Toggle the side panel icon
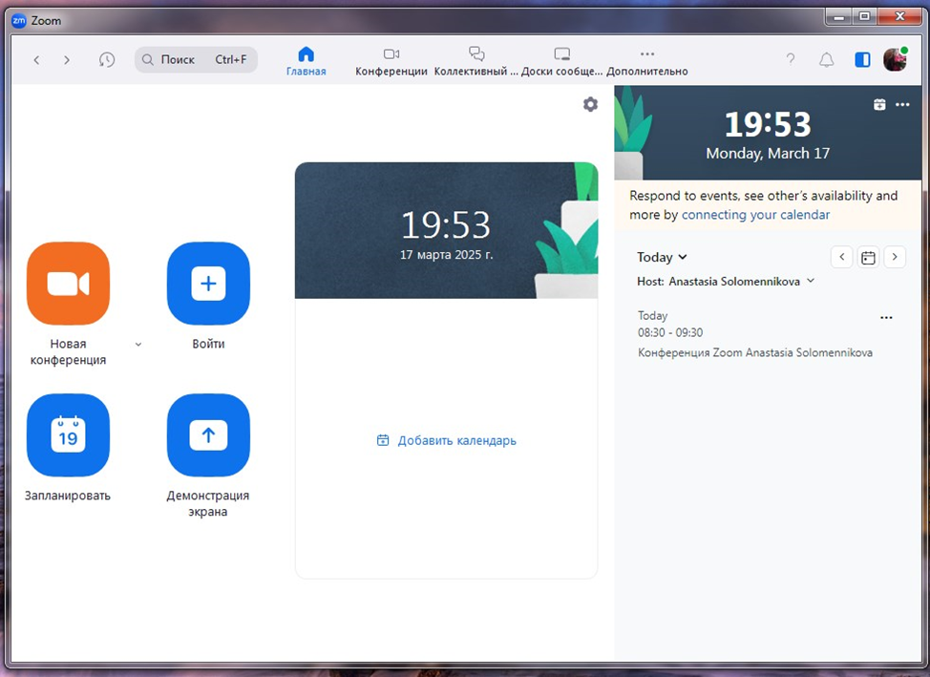The height and width of the screenshot is (677, 930). pyautogui.click(x=862, y=59)
